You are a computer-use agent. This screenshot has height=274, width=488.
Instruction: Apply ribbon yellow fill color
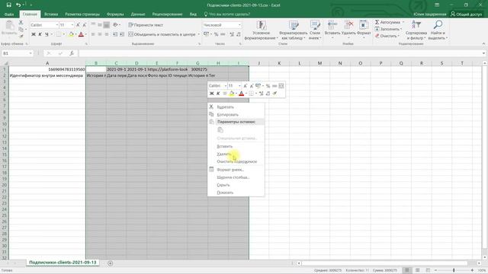71,34
